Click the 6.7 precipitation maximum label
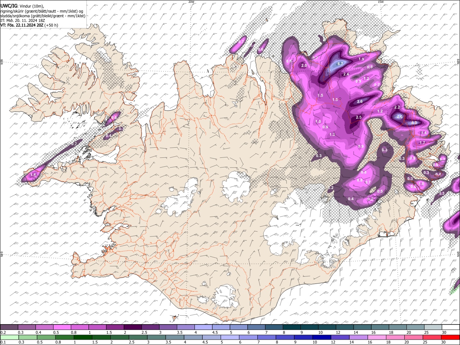This screenshot has height=345, width=460. tap(341, 64)
